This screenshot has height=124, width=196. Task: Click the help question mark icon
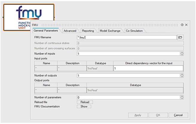(x=182, y=25)
